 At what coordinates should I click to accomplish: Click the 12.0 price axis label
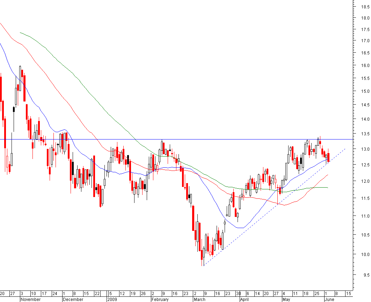point(365,181)
